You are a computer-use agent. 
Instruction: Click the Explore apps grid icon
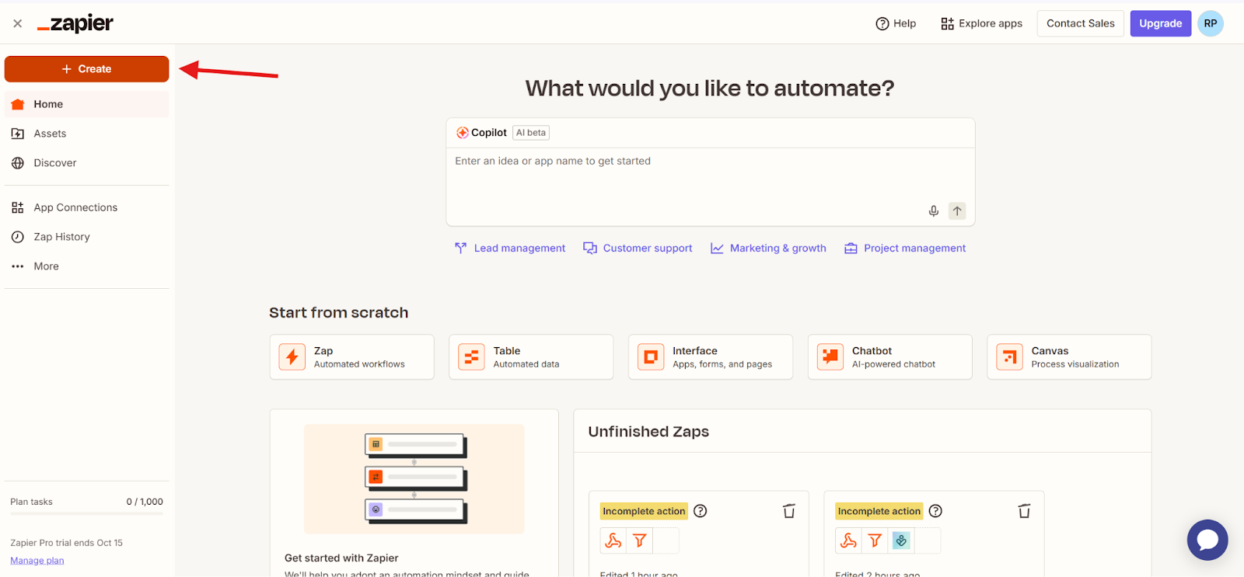point(947,23)
